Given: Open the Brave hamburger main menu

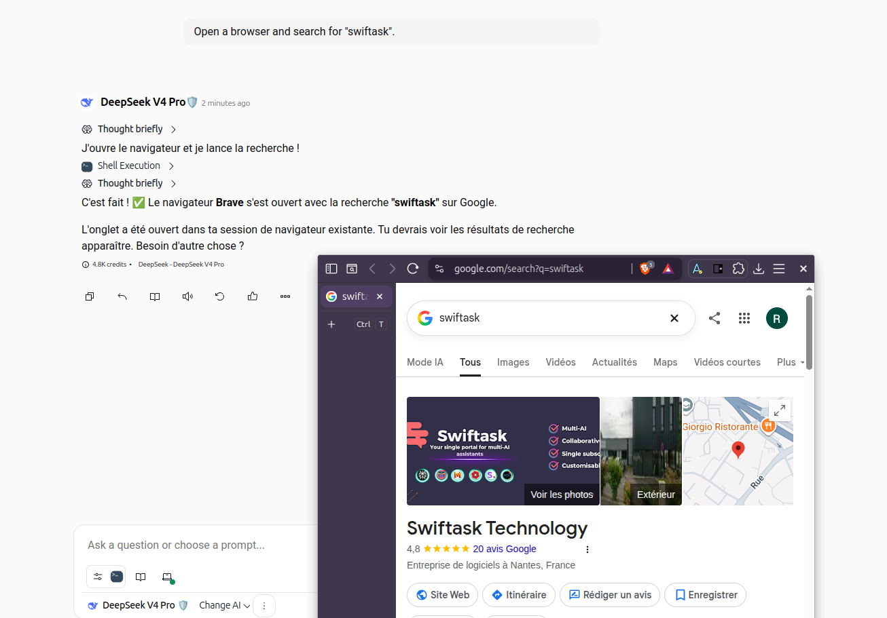Looking at the screenshot, I should [779, 269].
